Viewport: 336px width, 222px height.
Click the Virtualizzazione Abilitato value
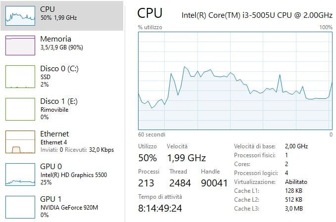tap(296, 182)
